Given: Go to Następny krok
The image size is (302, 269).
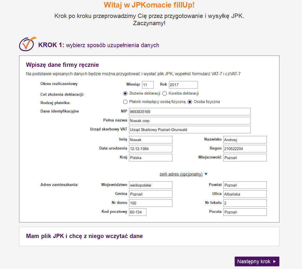Looking at the screenshot, I should tap(257, 261).
